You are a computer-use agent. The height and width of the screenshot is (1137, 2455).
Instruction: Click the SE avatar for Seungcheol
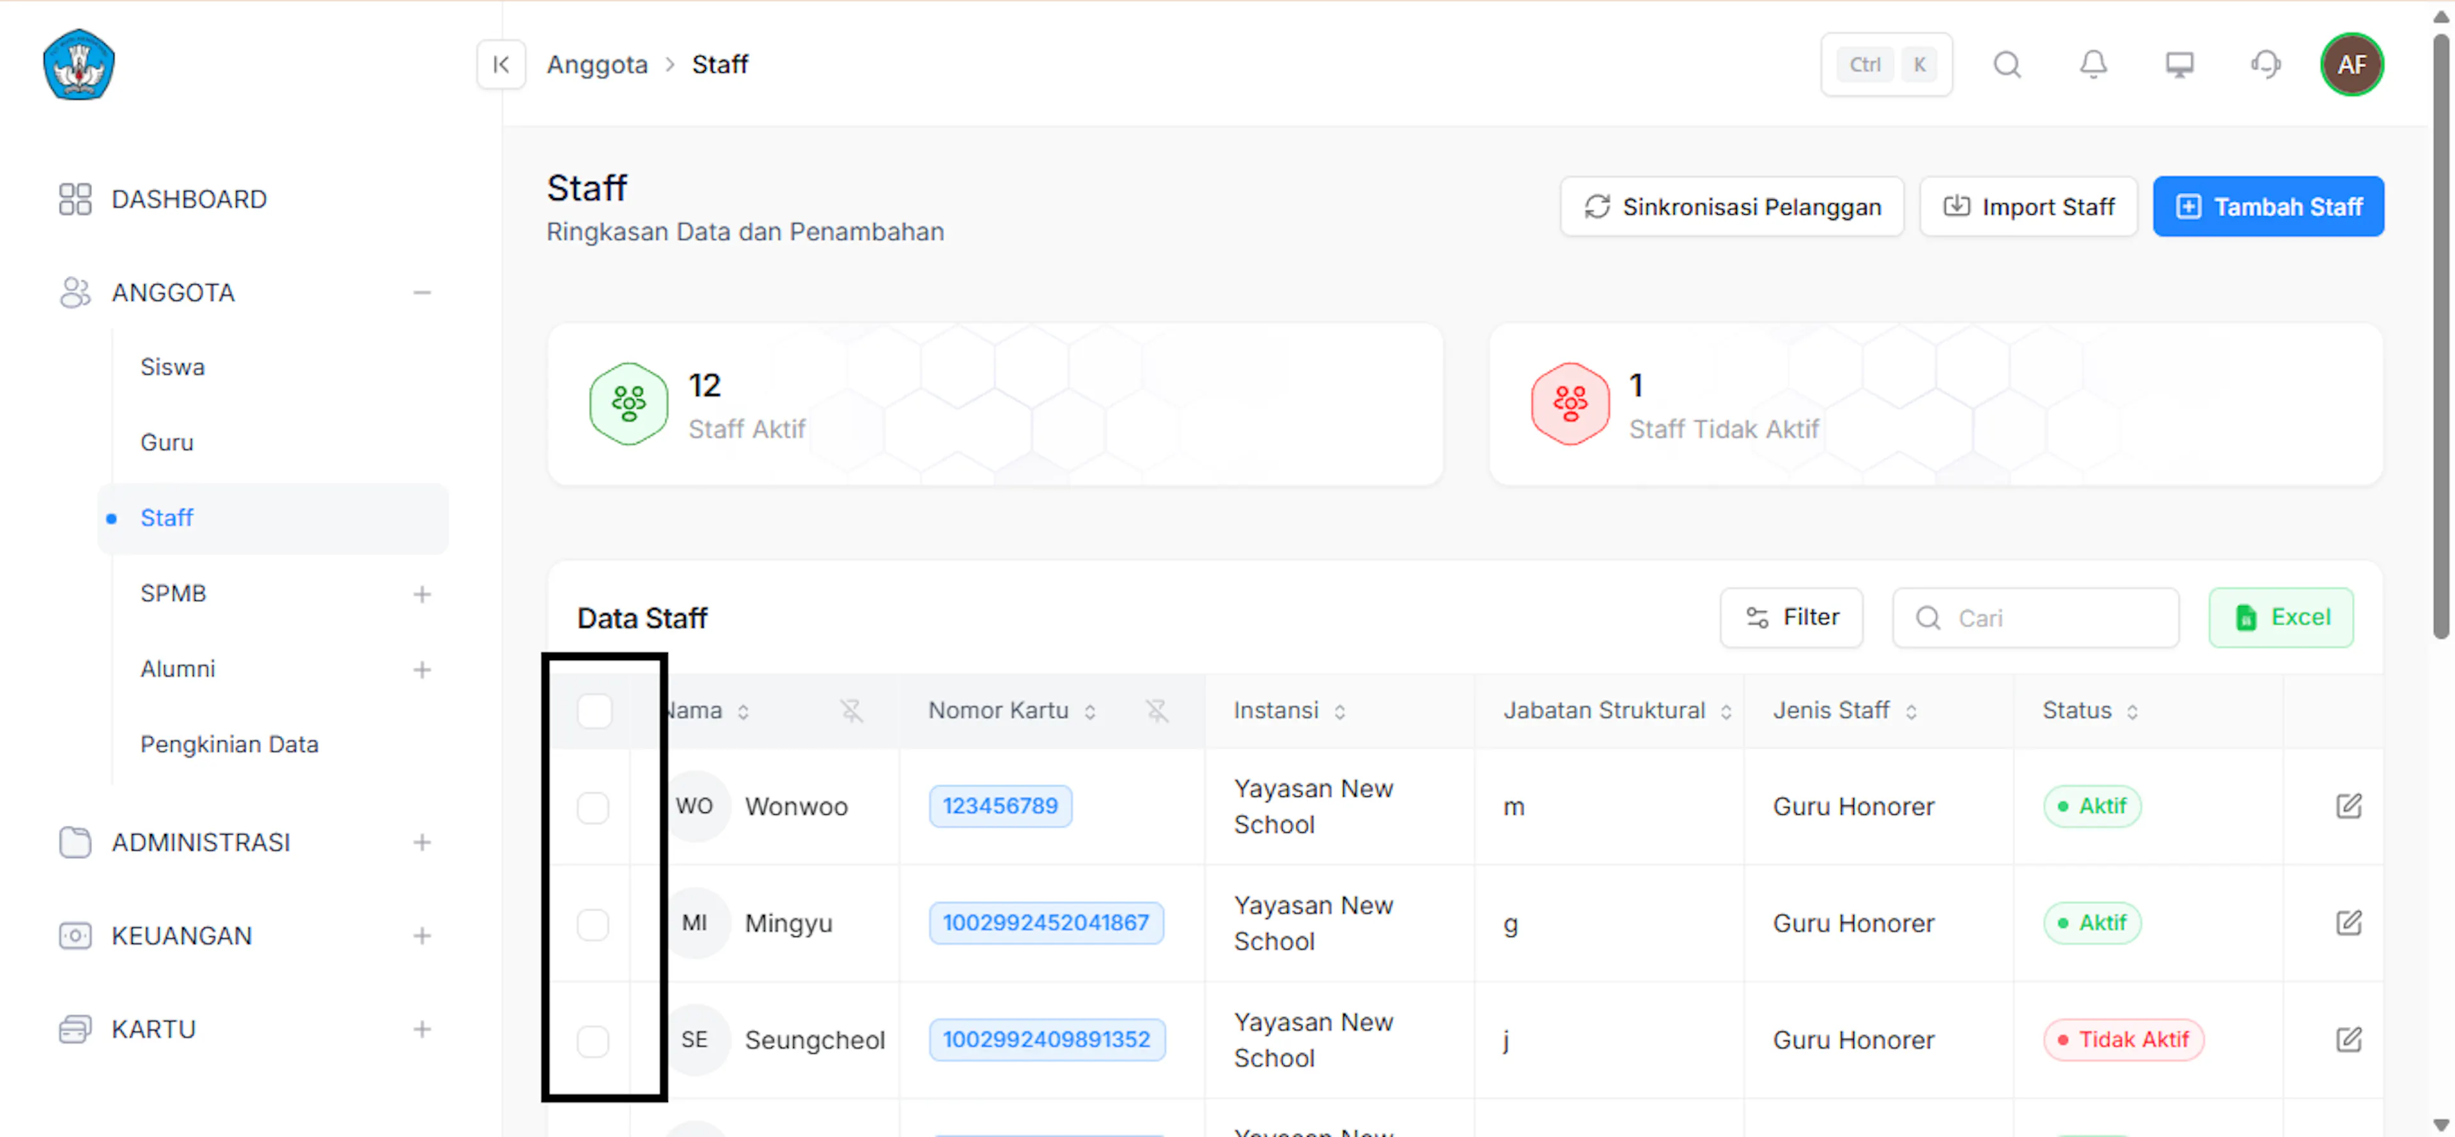pyautogui.click(x=695, y=1040)
